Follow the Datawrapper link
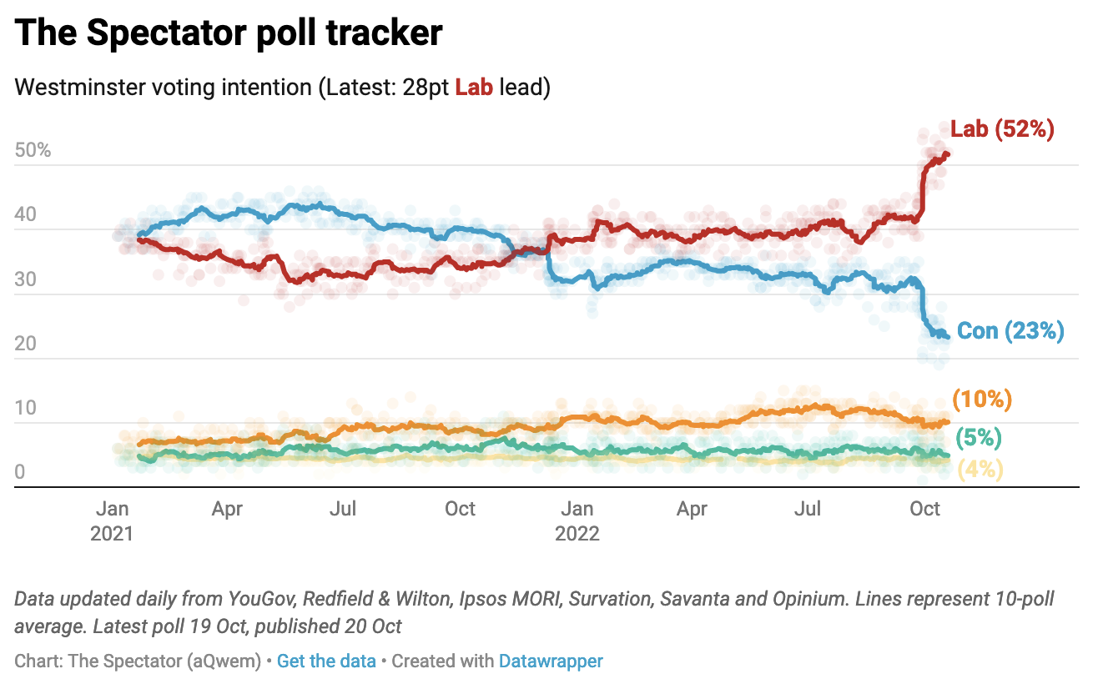Screen dimensions: 1103x699 click(551, 661)
